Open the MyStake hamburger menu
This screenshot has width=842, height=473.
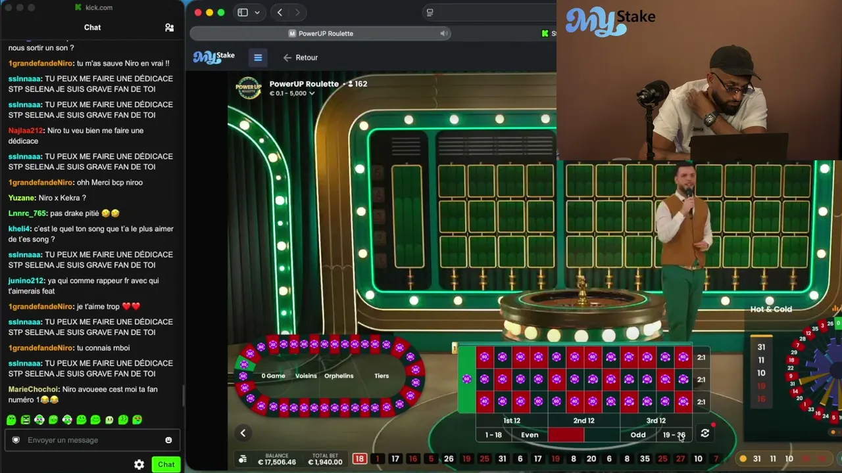click(258, 58)
